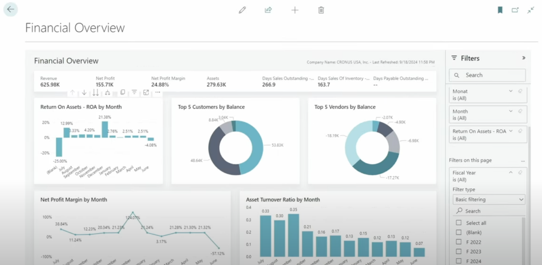Image resolution: width=542 pixels, height=265 pixels.
Task: Click the 124.07% peak on Net Profit Margin line
Action: (x=133, y=212)
